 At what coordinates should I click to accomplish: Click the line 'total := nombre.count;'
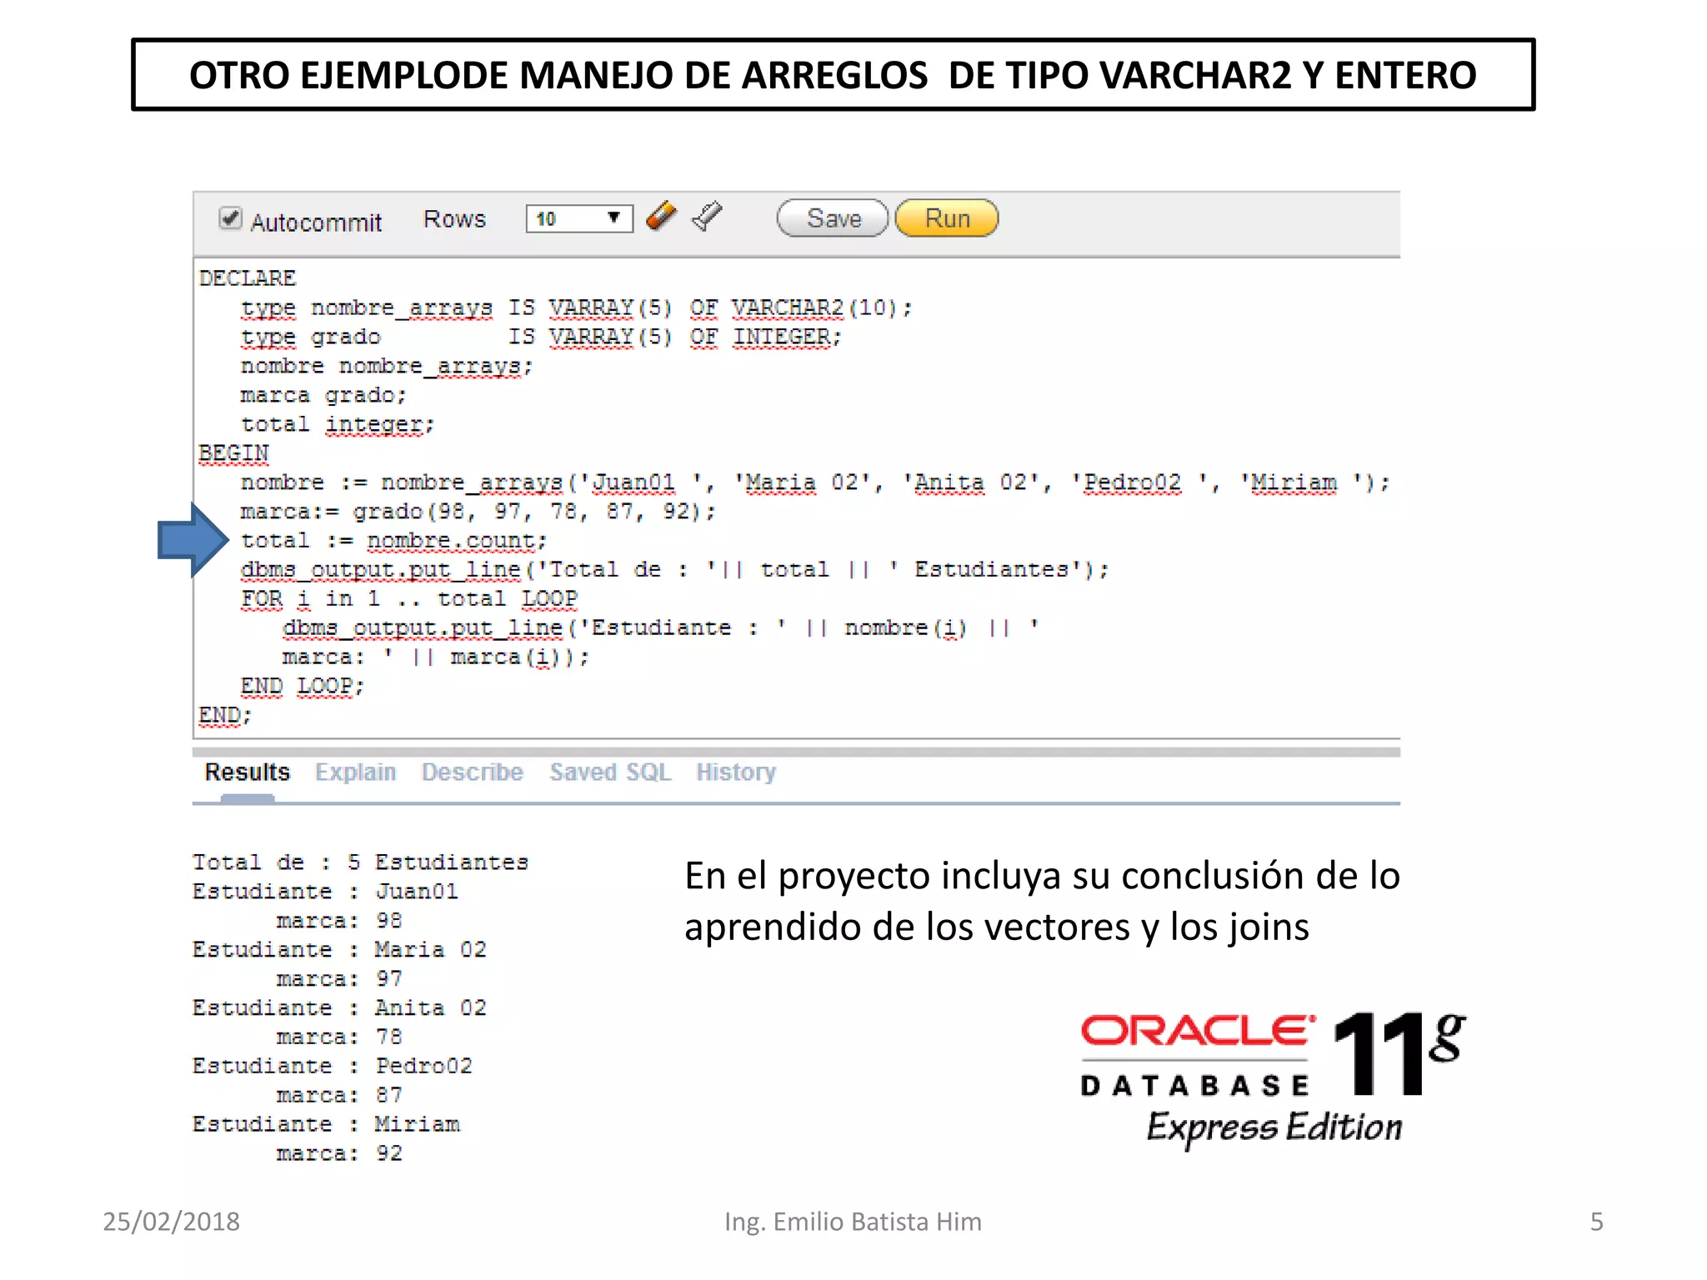393,541
